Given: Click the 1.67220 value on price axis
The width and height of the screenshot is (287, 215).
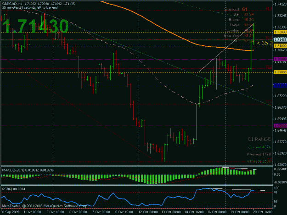Looking at the screenshot, I should [281, 96].
